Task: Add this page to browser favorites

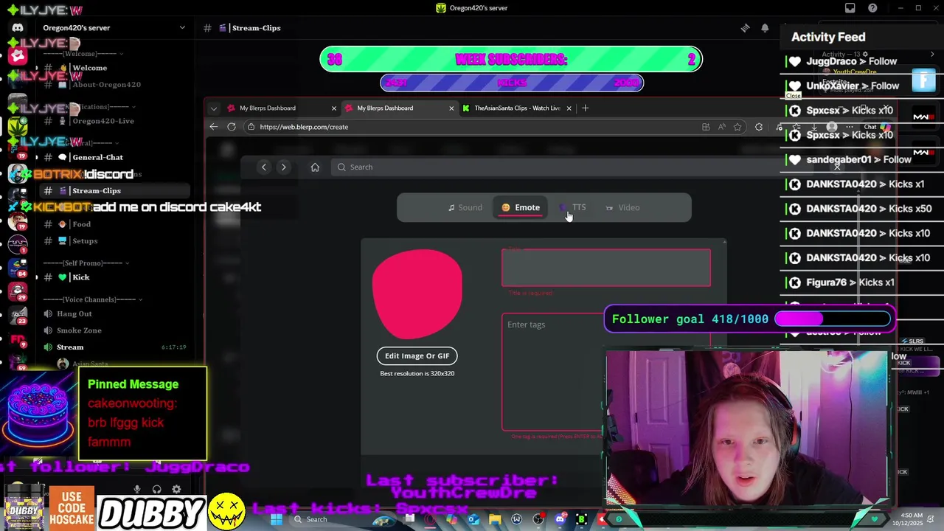Action: pos(737,127)
